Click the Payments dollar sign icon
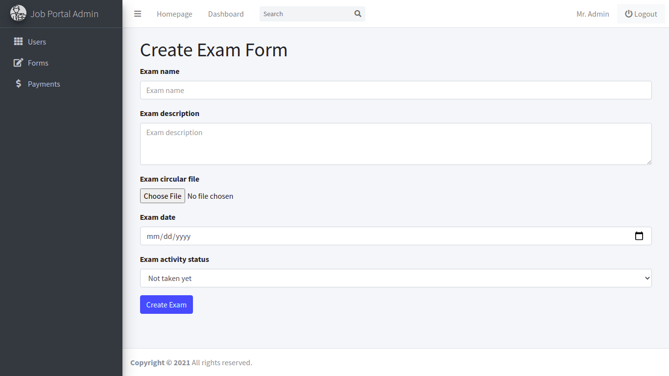This screenshot has height=376, width=669. [x=18, y=84]
